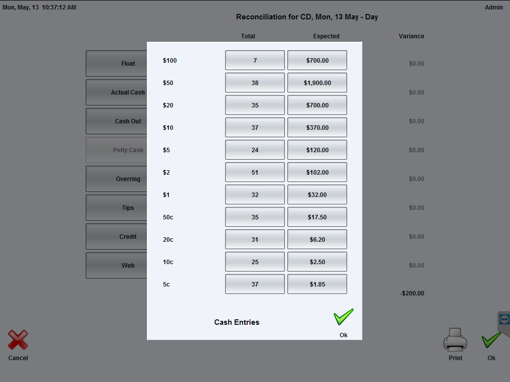Click the $50 quantity field showing 38
510x382 pixels.
(x=255, y=83)
